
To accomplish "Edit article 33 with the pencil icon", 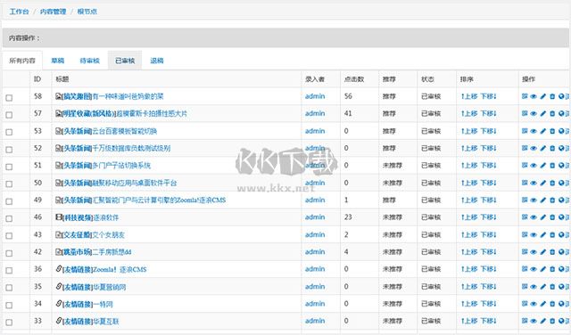I will (x=543, y=321).
